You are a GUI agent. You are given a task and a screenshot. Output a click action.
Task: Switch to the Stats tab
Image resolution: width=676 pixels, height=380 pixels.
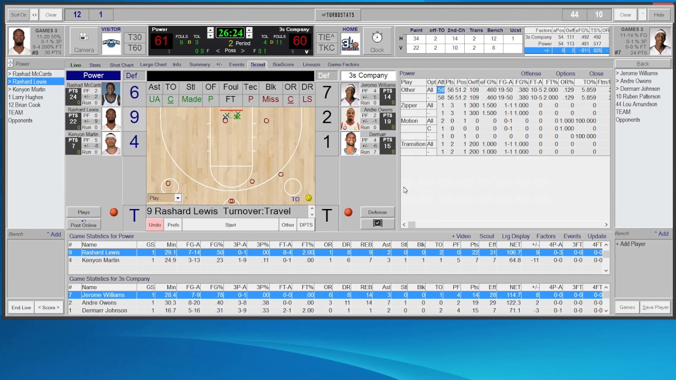tap(95, 65)
